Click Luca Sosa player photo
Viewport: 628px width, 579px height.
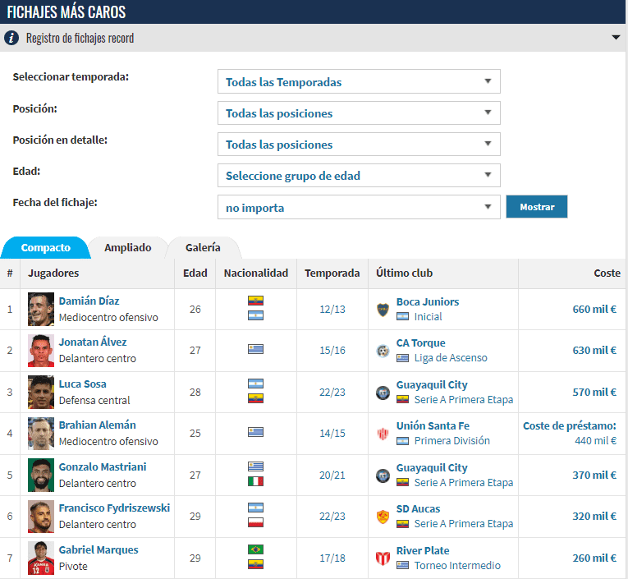[x=41, y=392]
